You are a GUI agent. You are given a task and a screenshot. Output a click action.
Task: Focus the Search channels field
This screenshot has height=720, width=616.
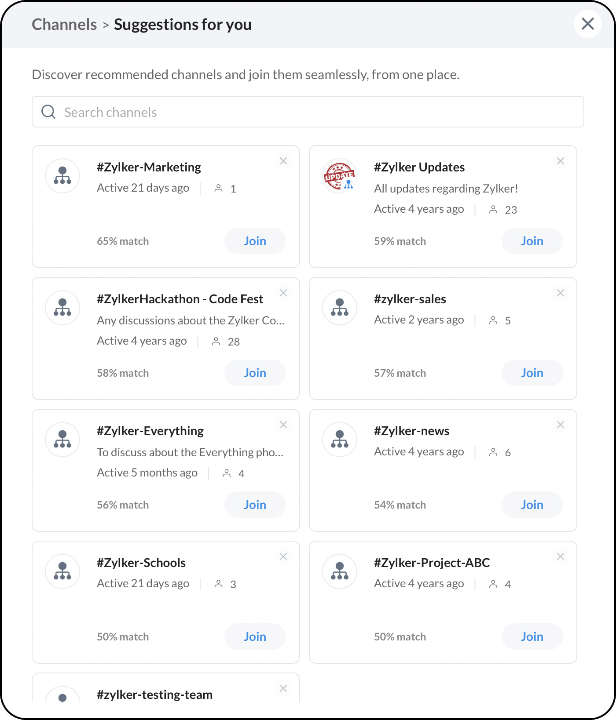pyautogui.click(x=308, y=112)
